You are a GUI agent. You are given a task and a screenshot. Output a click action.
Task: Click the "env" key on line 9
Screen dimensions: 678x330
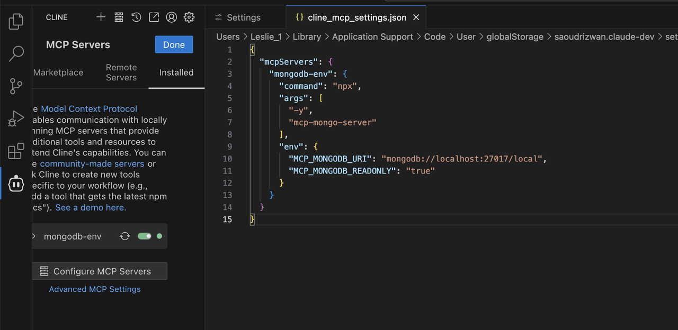291,146
